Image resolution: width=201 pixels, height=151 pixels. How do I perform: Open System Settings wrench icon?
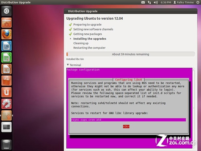coord(6,104)
